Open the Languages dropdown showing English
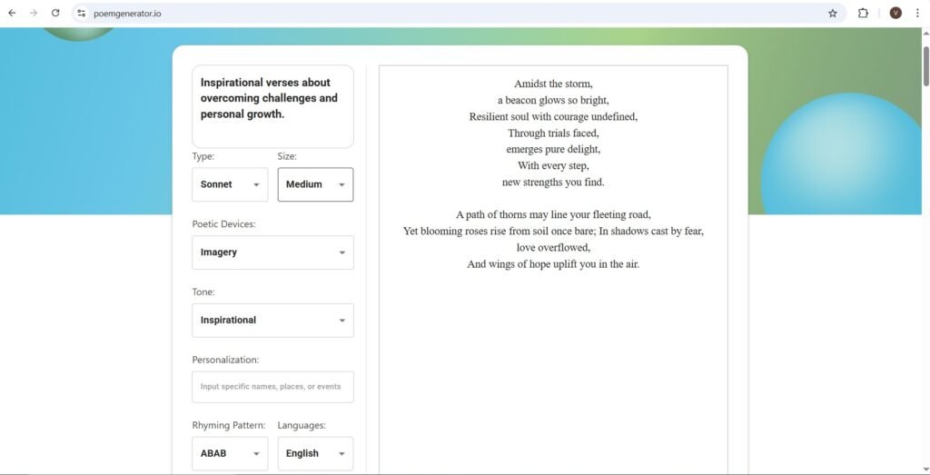 tap(315, 453)
